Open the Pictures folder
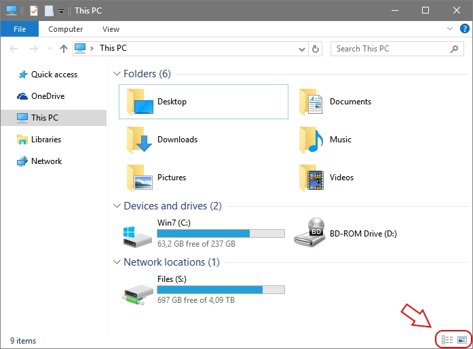473x349 pixels. pyautogui.click(x=157, y=178)
